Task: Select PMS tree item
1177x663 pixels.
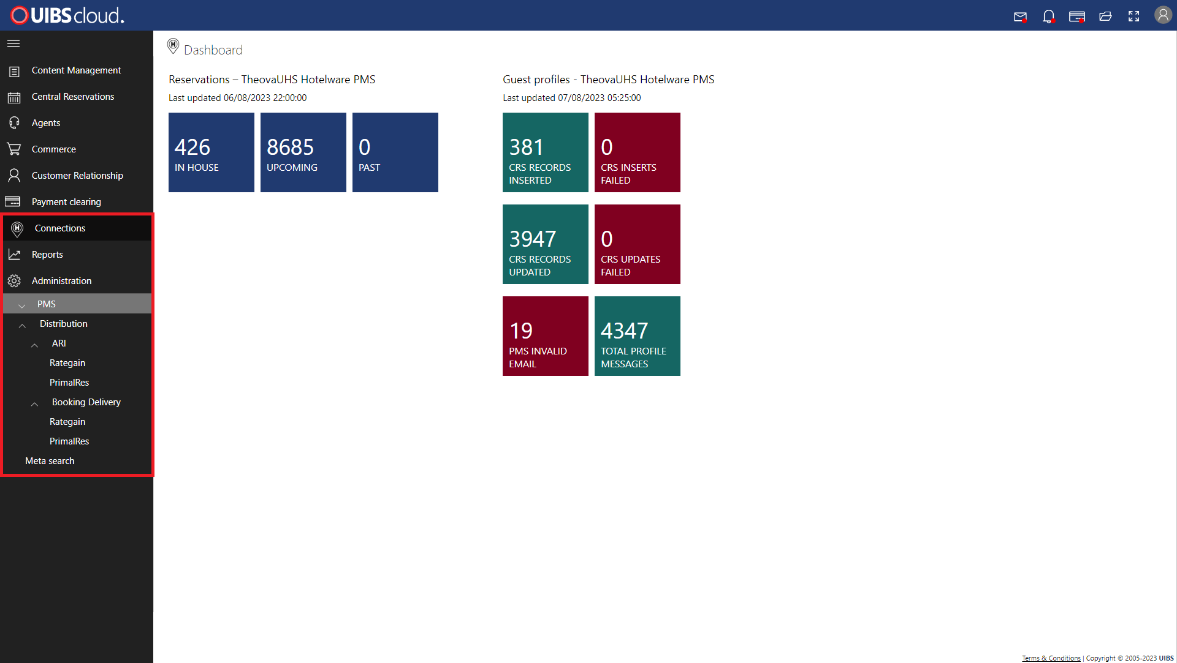Action: pyautogui.click(x=77, y=304)
